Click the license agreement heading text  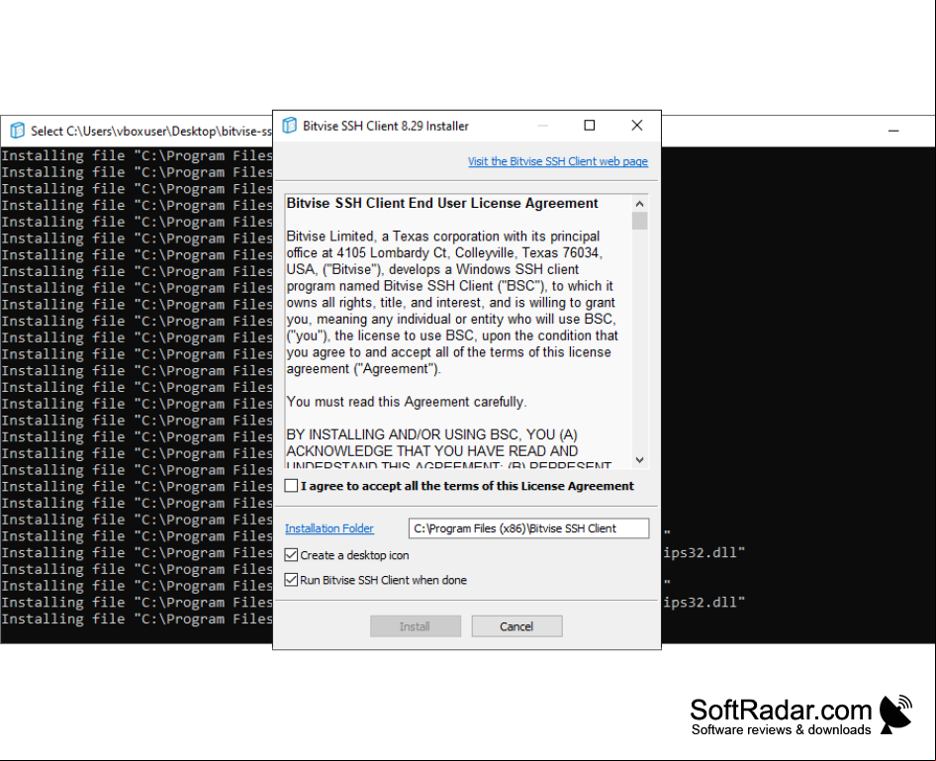(442, 204)
